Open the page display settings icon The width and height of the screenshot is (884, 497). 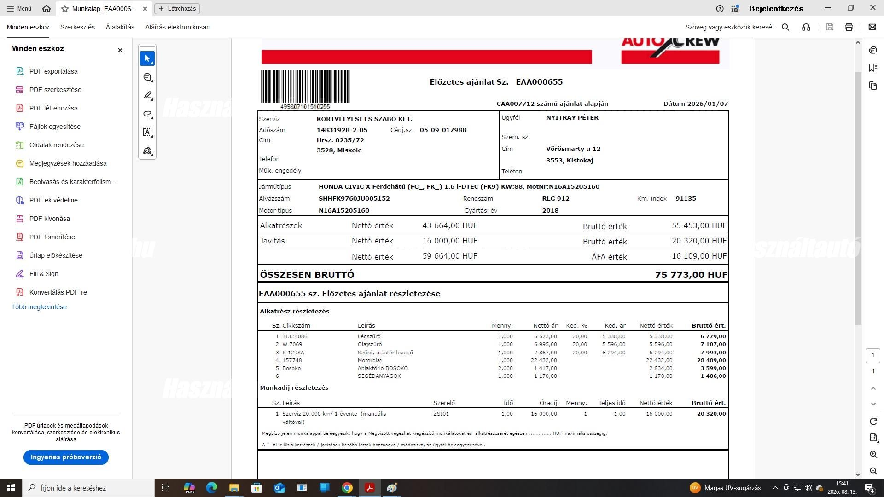[873, 438]
